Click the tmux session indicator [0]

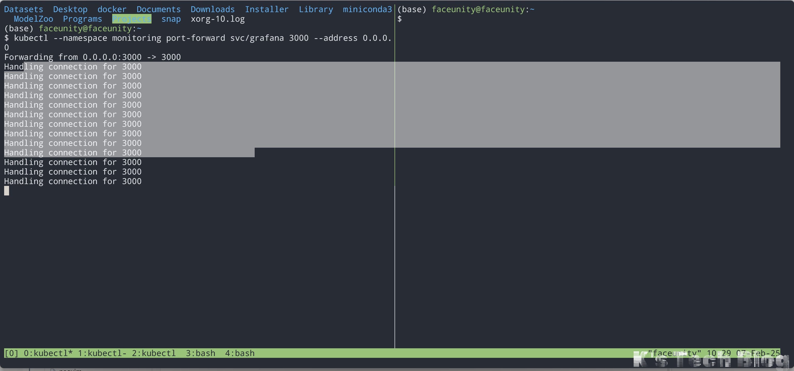[x=11, y=353]
